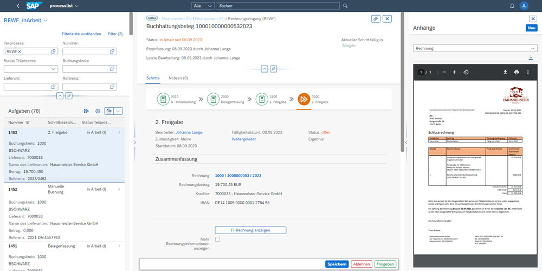Click the 2000 Belegerfassung step icon
This screenshot has height=271, width=542.
click(213, 99)
